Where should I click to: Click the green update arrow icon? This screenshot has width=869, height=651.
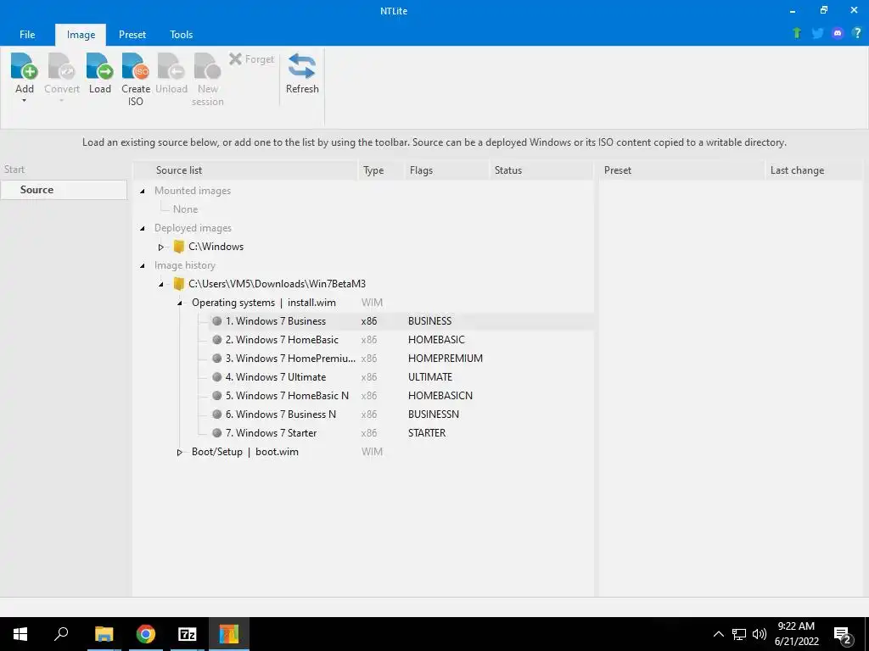797,33
